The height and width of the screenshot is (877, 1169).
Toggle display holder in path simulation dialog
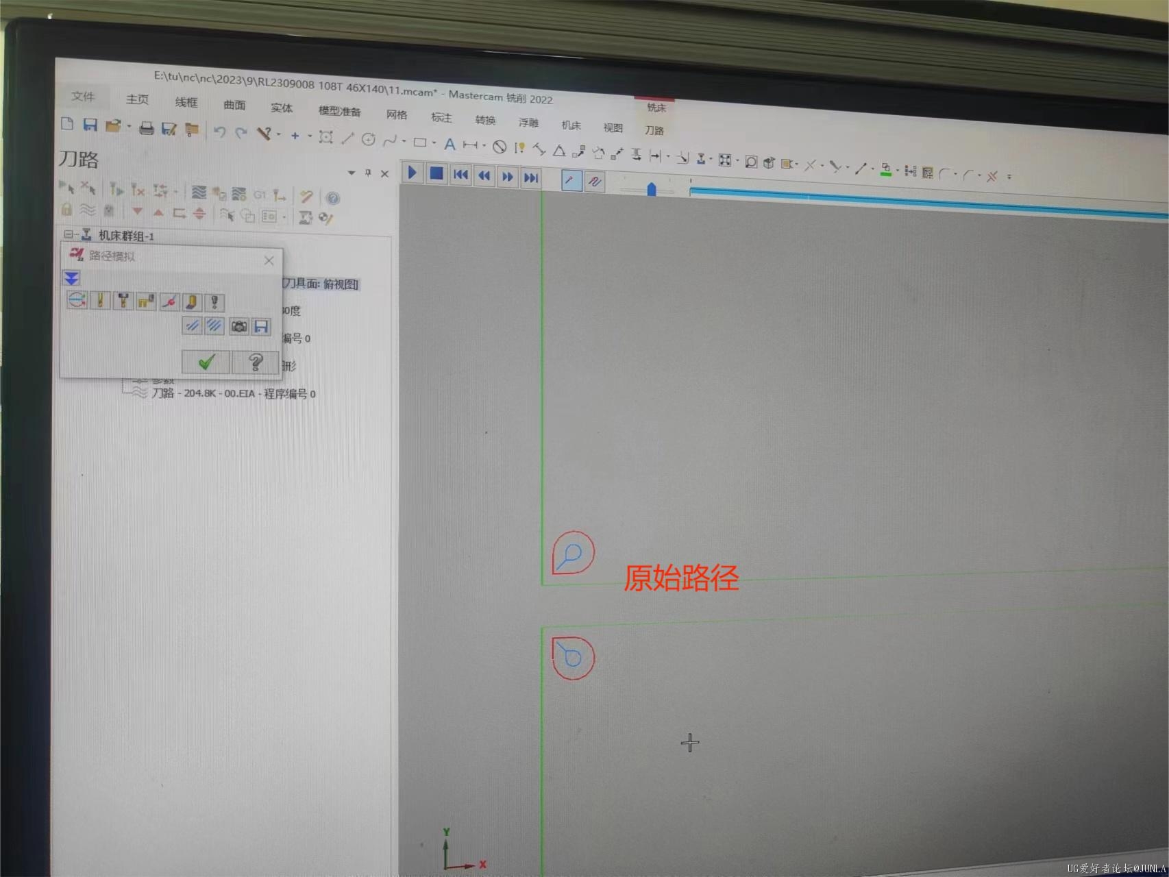[123, 301]
